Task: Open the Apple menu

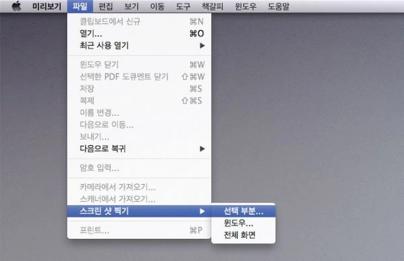Action: click(x=16, y=6)
